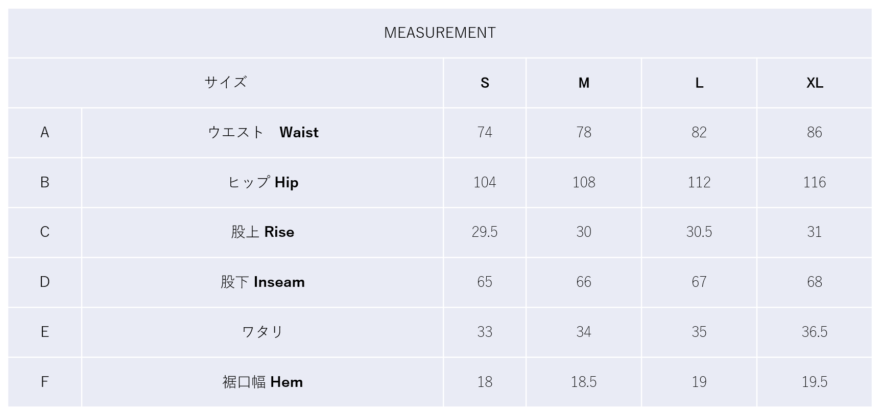Select the XL size column header

[x=815, y=83]
